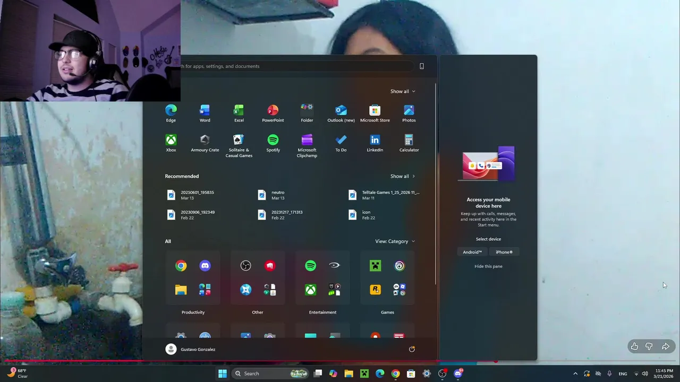Open Xbox in Entertainment category

[x=311, y=290]
